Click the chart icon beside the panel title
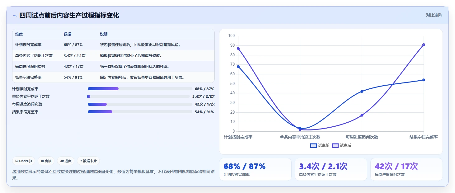Screen dimensions: 455x193 pyautogui.click(x=15, y=16)
